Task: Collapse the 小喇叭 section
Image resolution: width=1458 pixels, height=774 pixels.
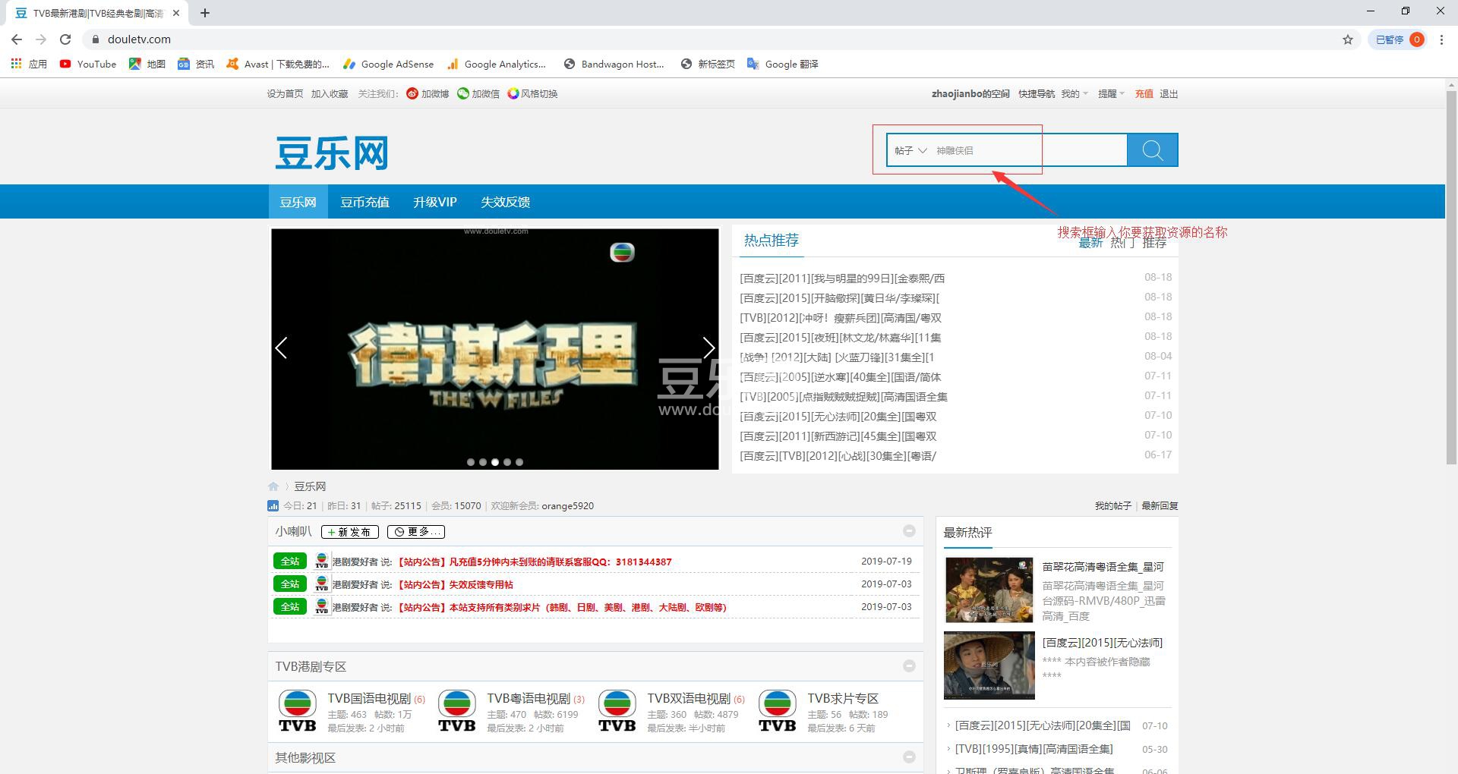Action: (x=909, y=531)
